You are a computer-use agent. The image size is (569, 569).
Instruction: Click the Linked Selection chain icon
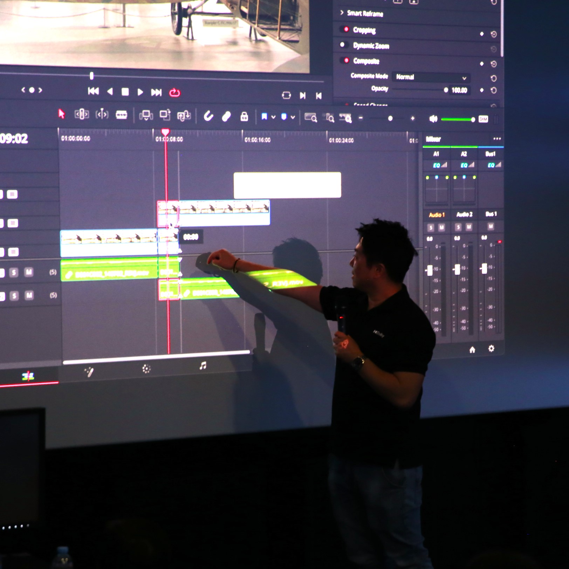(226, 116)
